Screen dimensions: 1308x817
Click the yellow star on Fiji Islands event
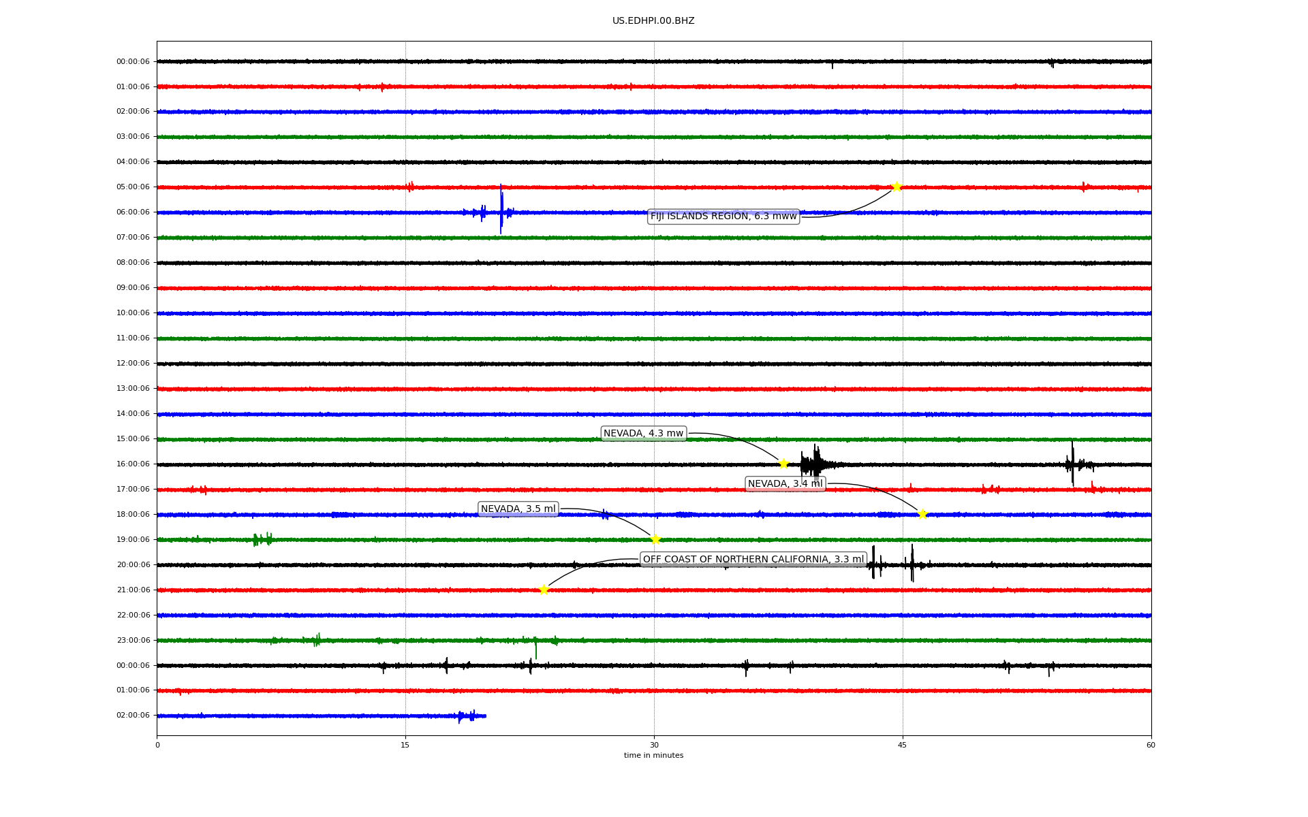(x=897, y=187)
